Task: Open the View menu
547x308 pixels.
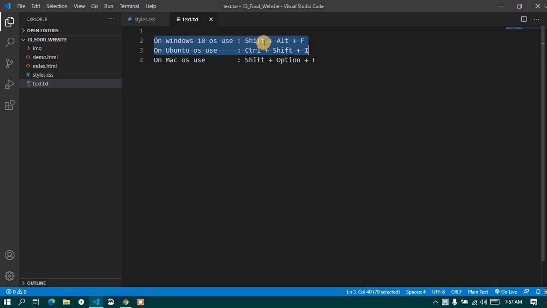Action: click(x=79, y=6)
